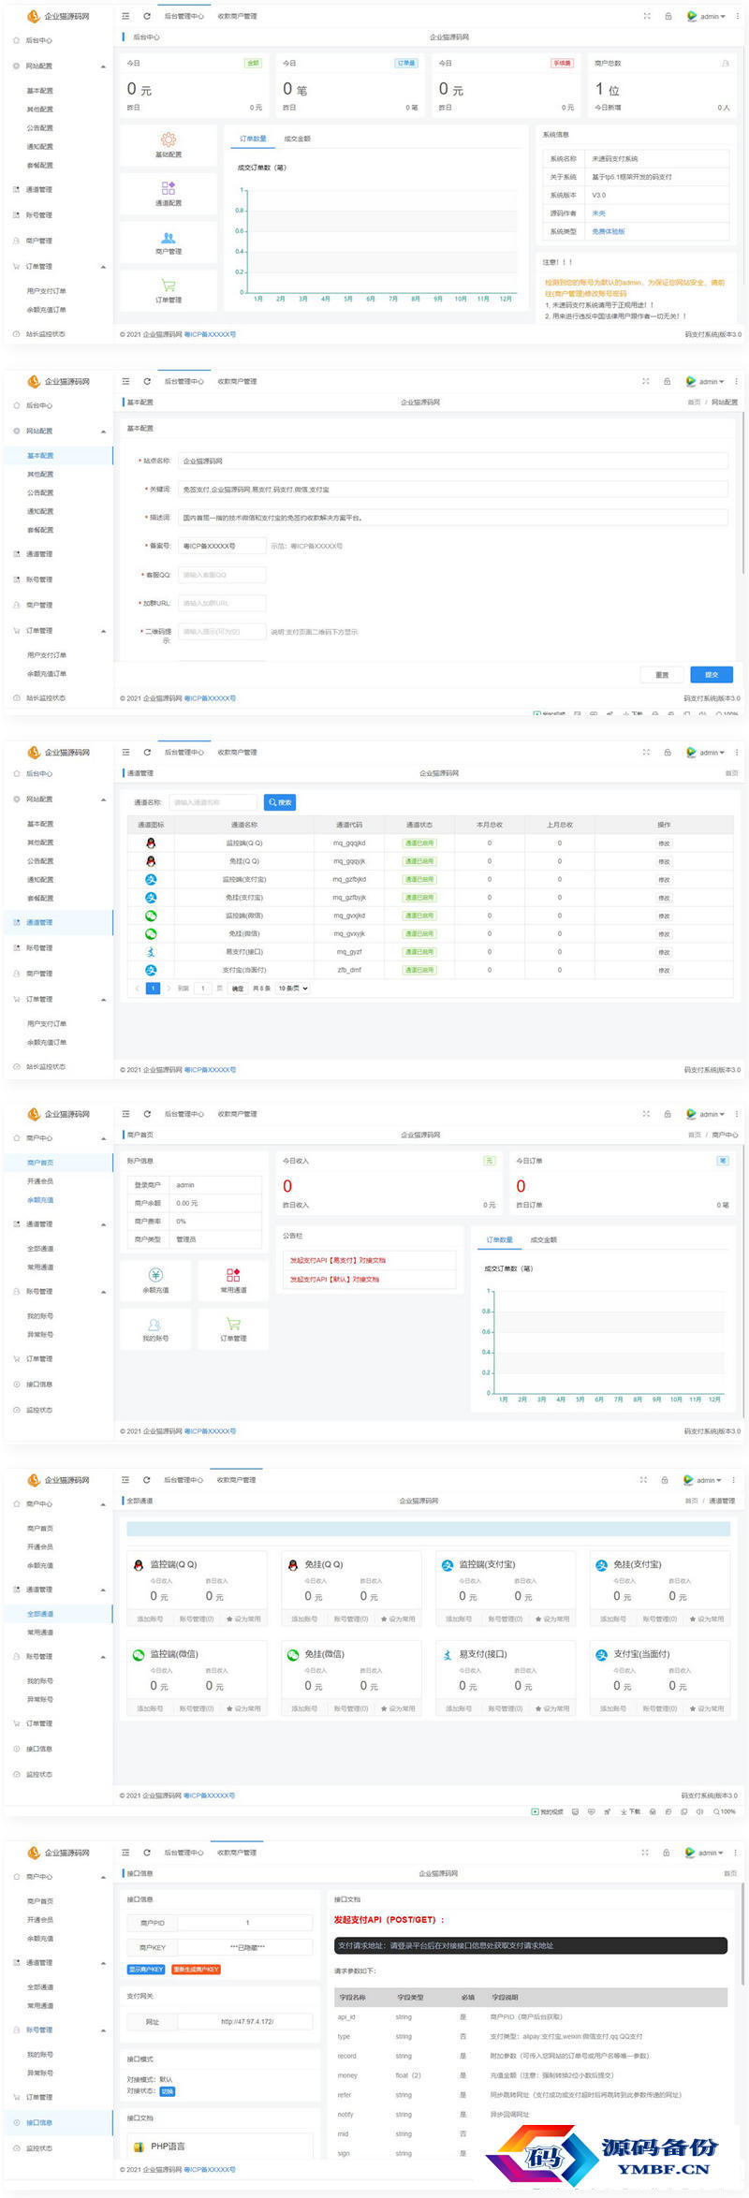Image resolution: width=749 pixels, height=2198 pixels.
Task: Collapse 通道管理 group in 全部通道 page sidebar
Action: point(103,1590)
